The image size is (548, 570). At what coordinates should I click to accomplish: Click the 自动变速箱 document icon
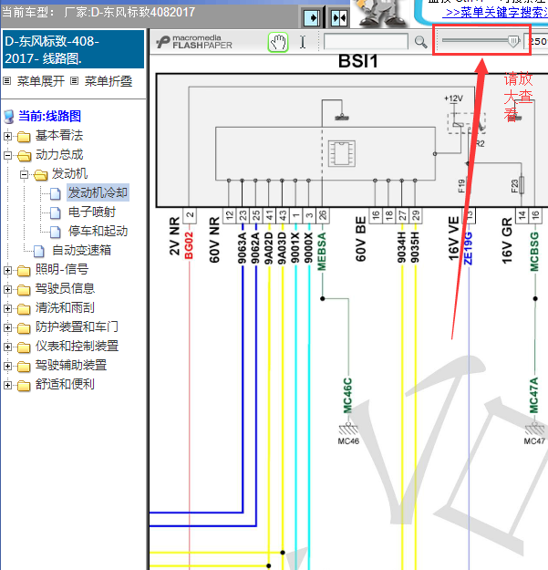pyautogui.click(x=39, y=251)
